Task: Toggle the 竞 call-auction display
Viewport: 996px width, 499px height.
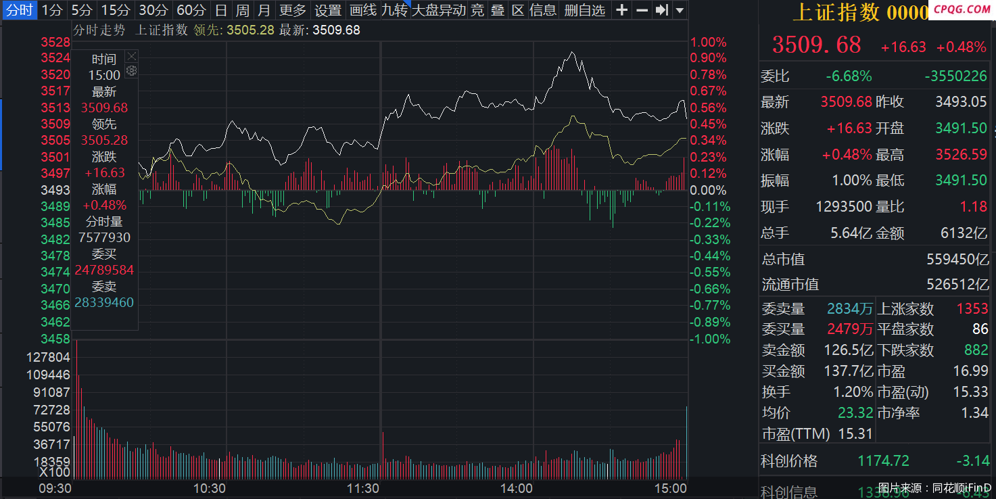Action: click(x=477, y=10)
